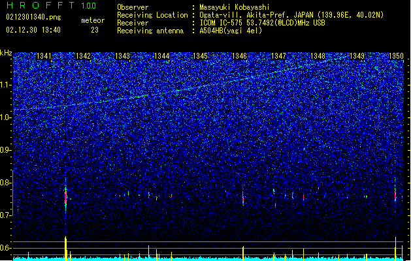Click the file name 0212301340.png
Image resolution: width=411 pixels, height=261 pixels.
pyautogui.click(x=33, y=17)
